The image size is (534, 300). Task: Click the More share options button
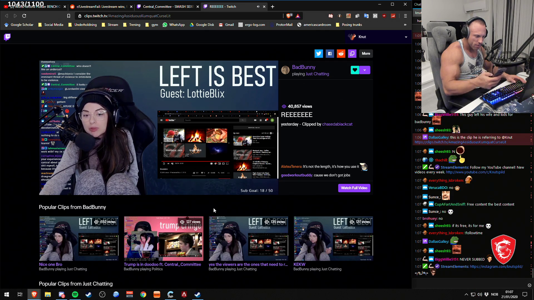(x=366, y=53)
